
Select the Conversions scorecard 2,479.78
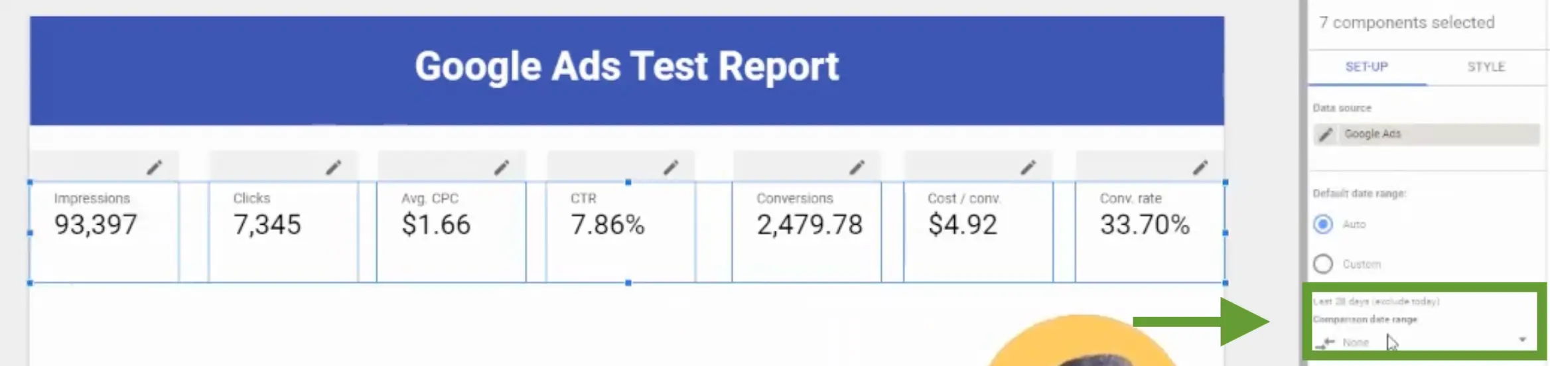point(807,232)
